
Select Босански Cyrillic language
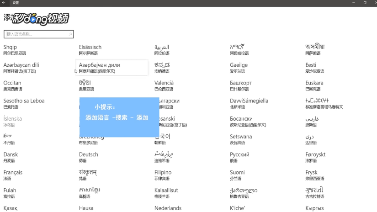[x=248, y=122]
